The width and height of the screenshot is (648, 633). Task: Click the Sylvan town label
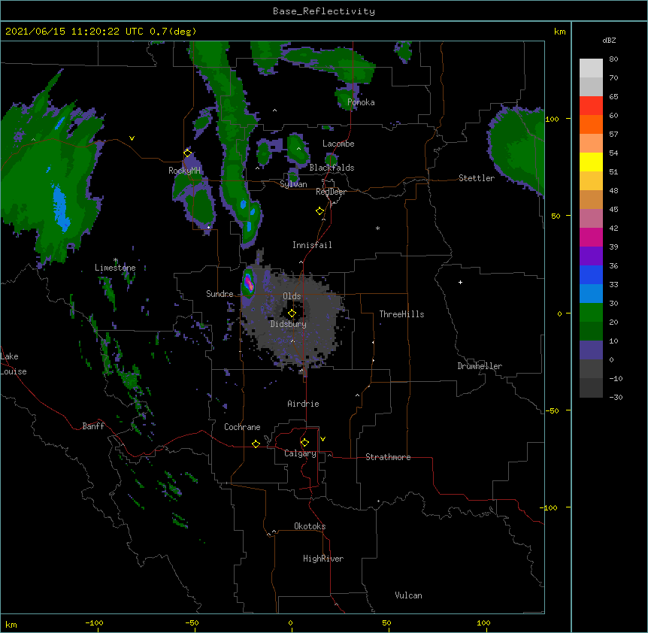pos(293,184)
